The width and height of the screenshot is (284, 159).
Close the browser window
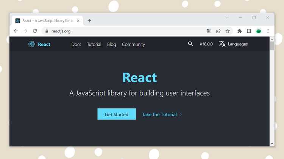click(x=267, y=17)
